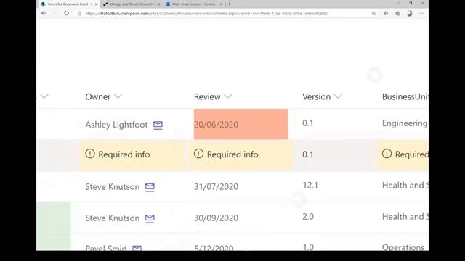Viewport: 465px width, 261px height.
Task: Click the browser address bar URL
Action: (x=206, y=13)
